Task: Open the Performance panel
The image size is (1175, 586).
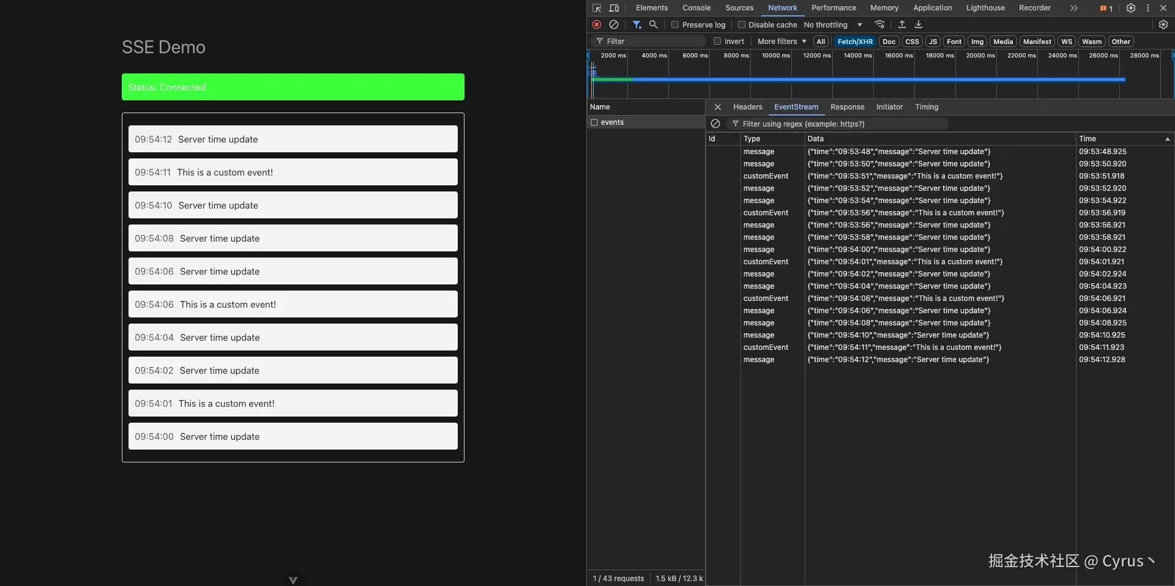Action: point(834,8)
